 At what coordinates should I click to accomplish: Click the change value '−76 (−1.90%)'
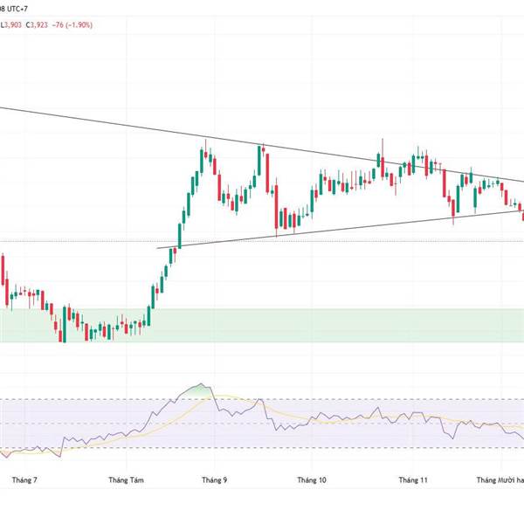72,24
